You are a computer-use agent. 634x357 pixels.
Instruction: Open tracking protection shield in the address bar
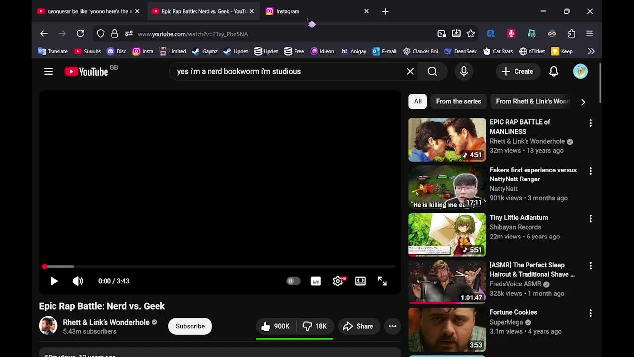101,34
